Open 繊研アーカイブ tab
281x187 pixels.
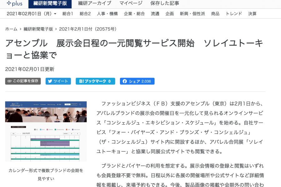(x=95, y=3)
